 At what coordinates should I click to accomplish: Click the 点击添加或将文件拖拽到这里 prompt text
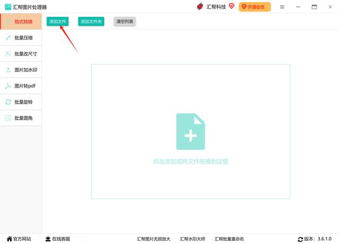191,161
